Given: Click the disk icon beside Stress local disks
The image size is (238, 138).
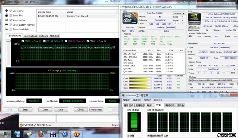Looking at the screenshot, I should point(6,29).
